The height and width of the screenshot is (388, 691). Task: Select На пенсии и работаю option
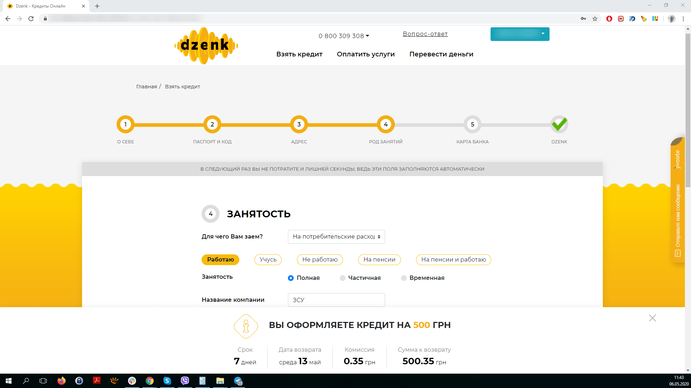click(453, 259)
